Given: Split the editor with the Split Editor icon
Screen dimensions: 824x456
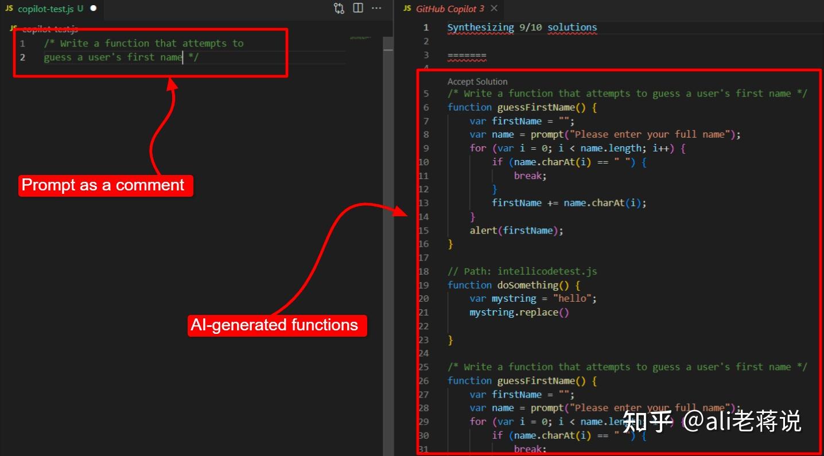Looking at the screenshot, I should 357,9.
